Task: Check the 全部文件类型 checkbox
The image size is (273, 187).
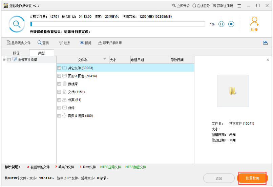Action: click(9, 60)
